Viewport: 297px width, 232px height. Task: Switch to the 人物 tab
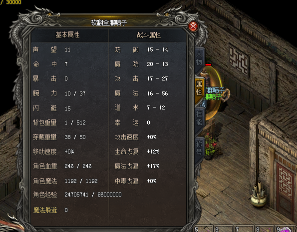tap(199, 58)
